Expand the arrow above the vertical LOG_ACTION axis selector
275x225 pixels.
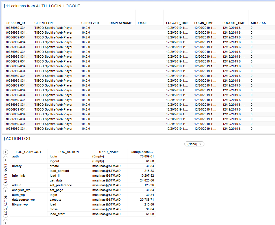click(x=6, y=191)
